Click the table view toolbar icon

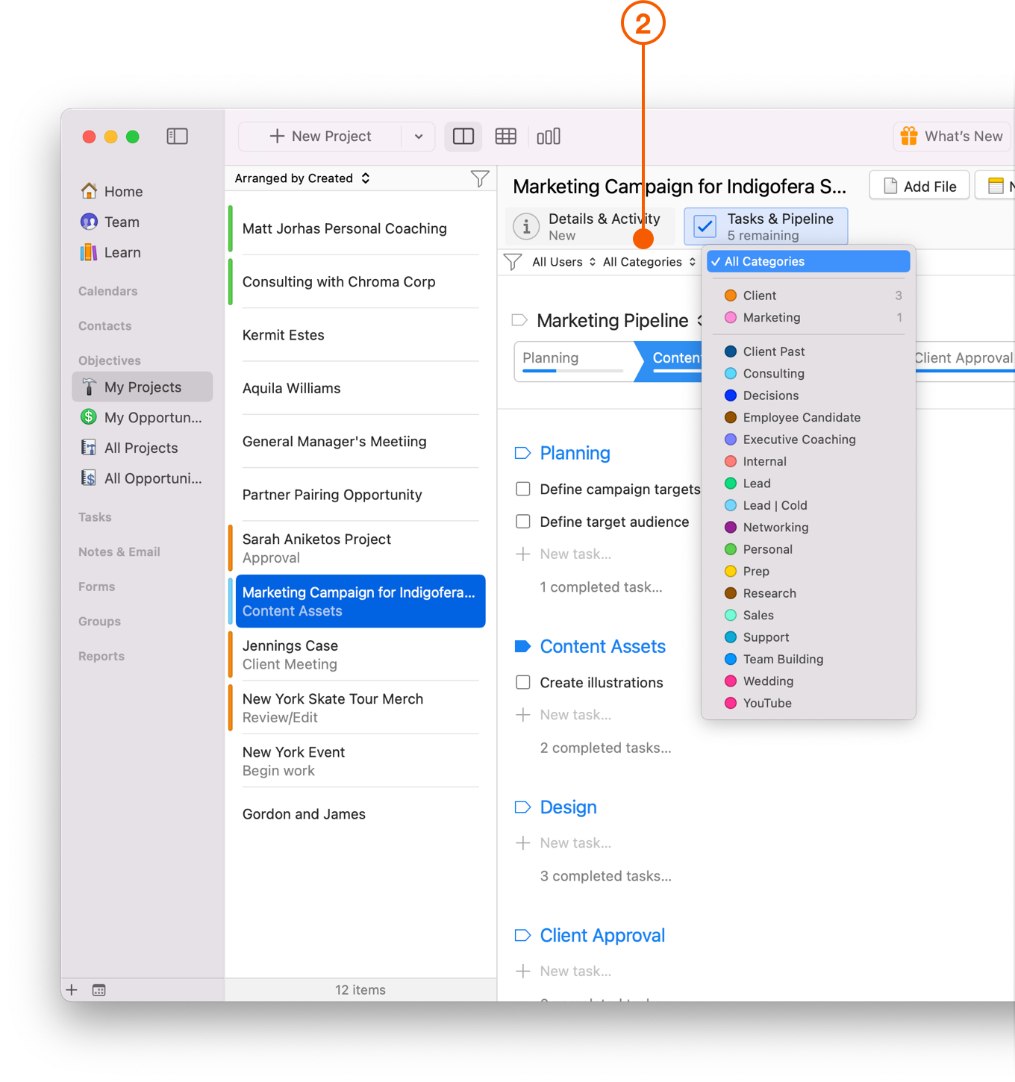click(x=506, y=136)
